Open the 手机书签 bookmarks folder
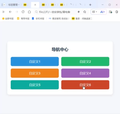 [38, 18]
